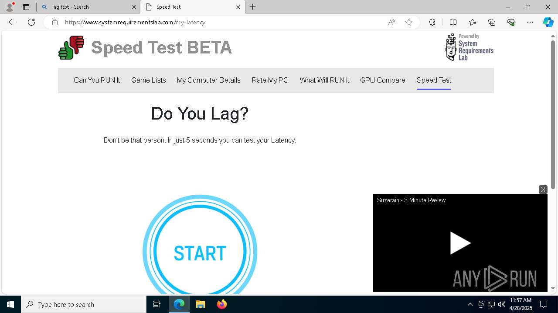Add this page to favorites star
558x313 pixels.
409,22
